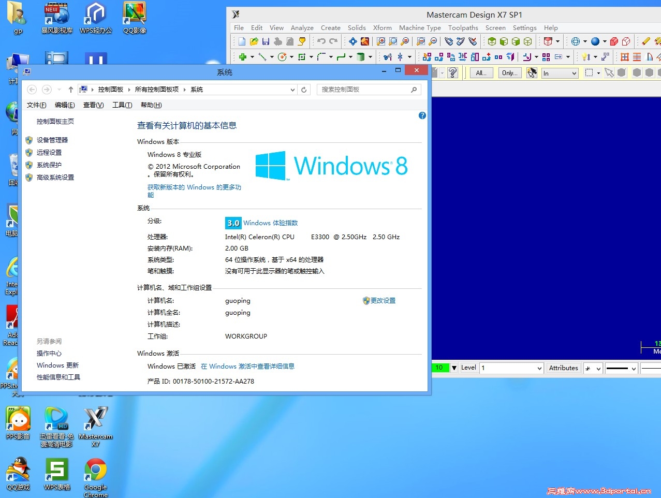661x498 pixels.
Task: Open the Xform menu in Mastercam
Action: [x=383, y=28]
